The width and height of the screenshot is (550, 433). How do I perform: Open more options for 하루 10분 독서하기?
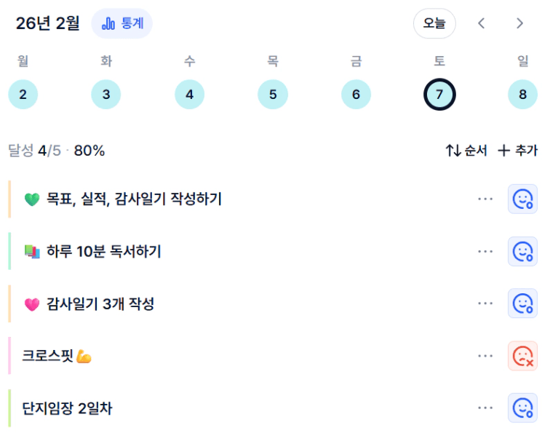[485, 252]
